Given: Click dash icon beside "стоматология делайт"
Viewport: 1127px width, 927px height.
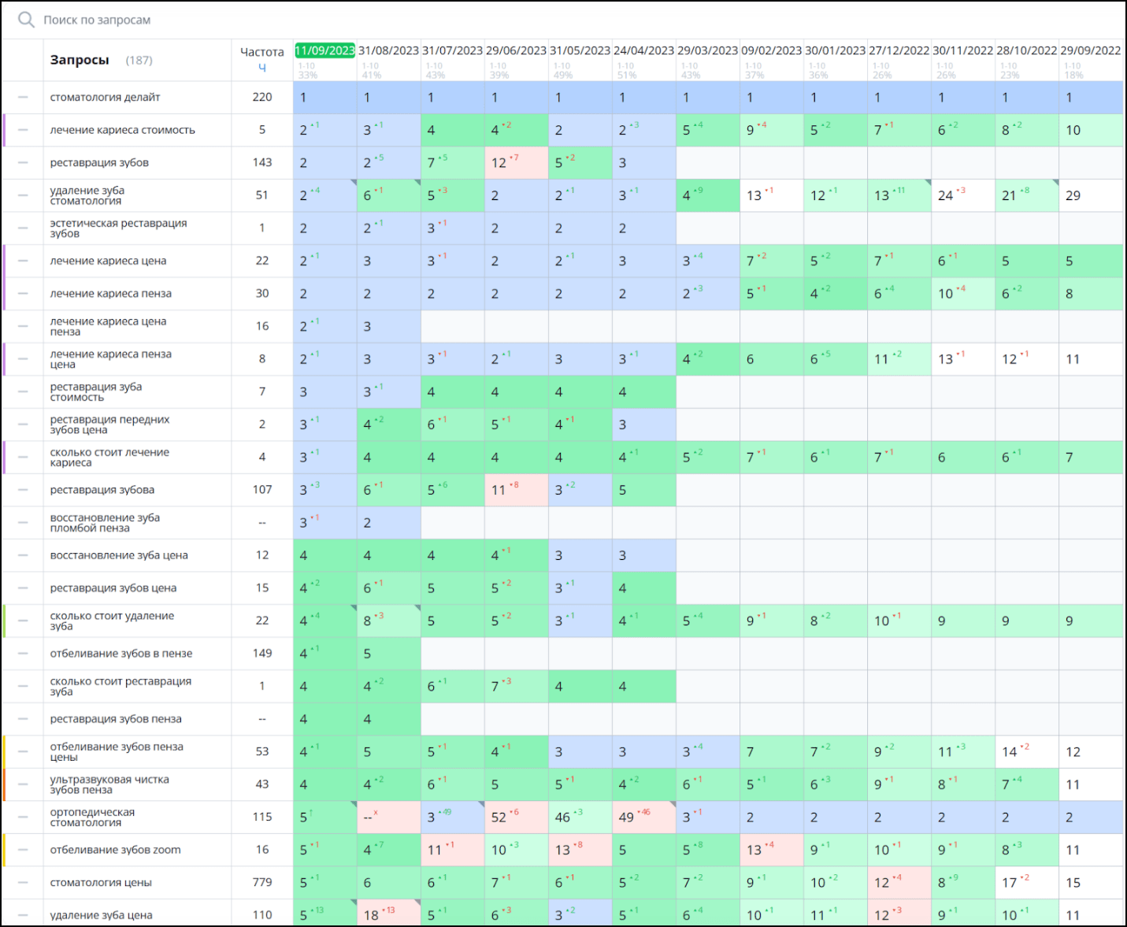Looking at the screenshot, I should (23, 98).
